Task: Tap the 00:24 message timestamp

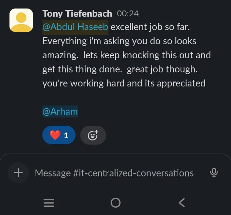Action: coord(128,14)
